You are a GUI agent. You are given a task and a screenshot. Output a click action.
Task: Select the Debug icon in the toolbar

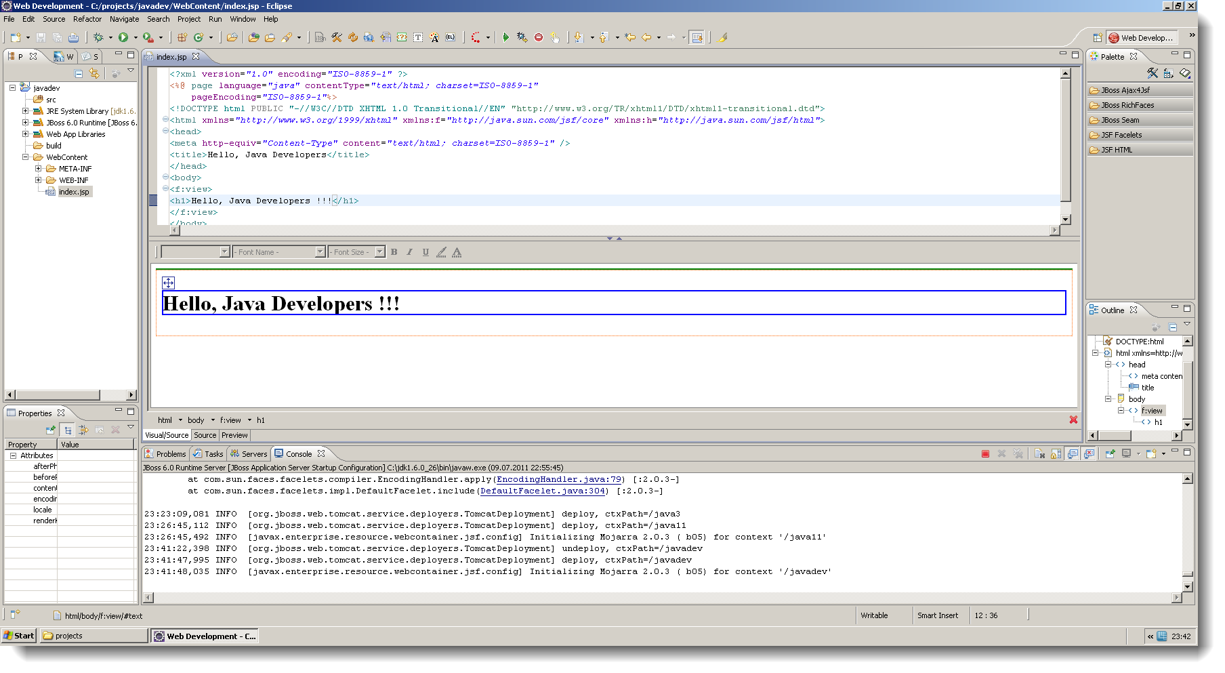(99, 37)
